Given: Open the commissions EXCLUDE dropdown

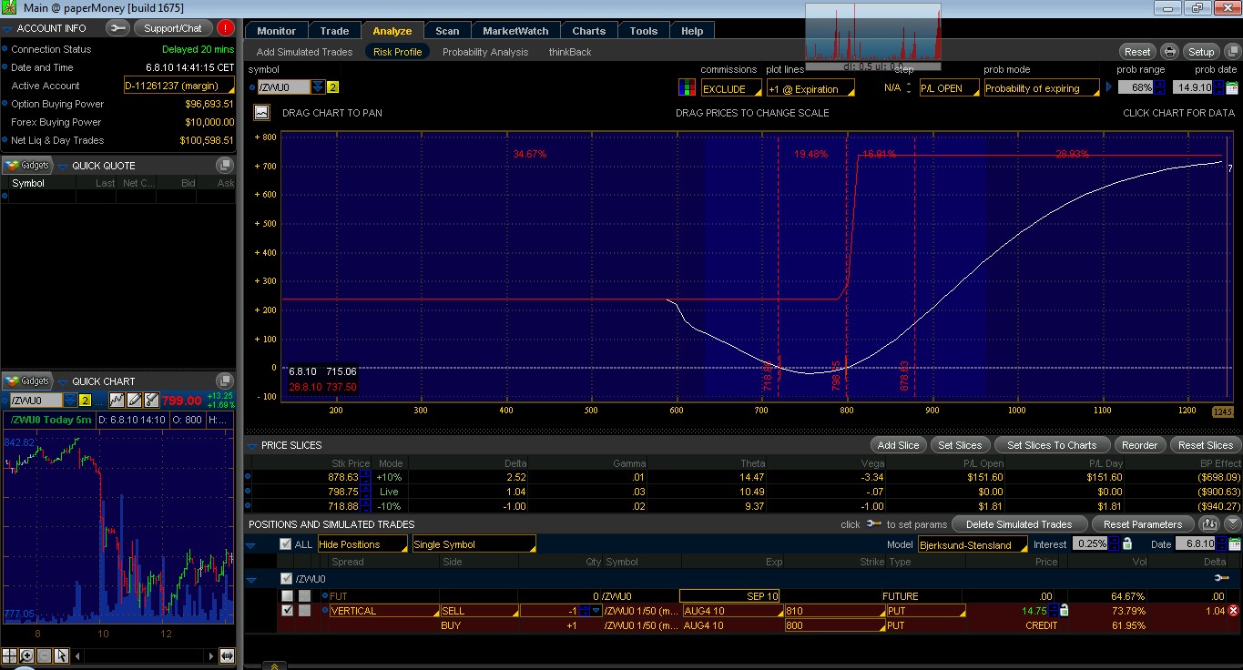Looking at the screenshot, I should [730, 88].
